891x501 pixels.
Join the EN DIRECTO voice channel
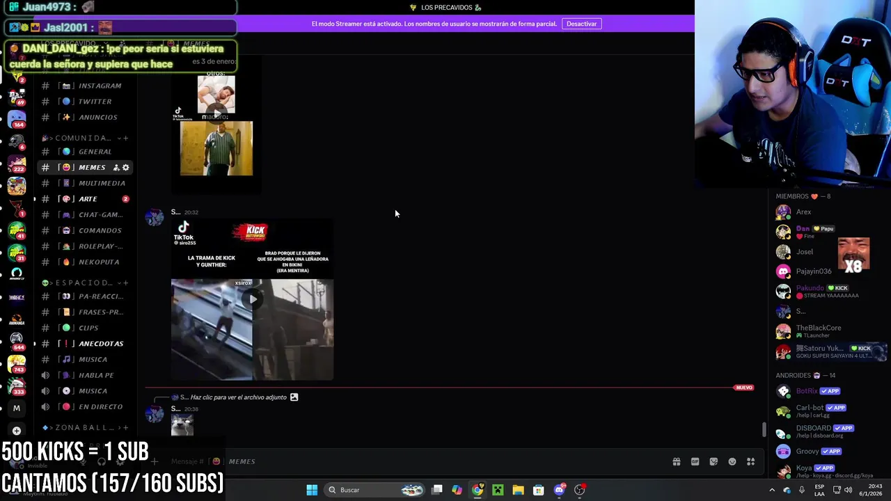point(85,406)
